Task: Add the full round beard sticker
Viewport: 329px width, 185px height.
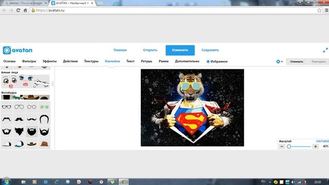Action: tap(32, 132)
